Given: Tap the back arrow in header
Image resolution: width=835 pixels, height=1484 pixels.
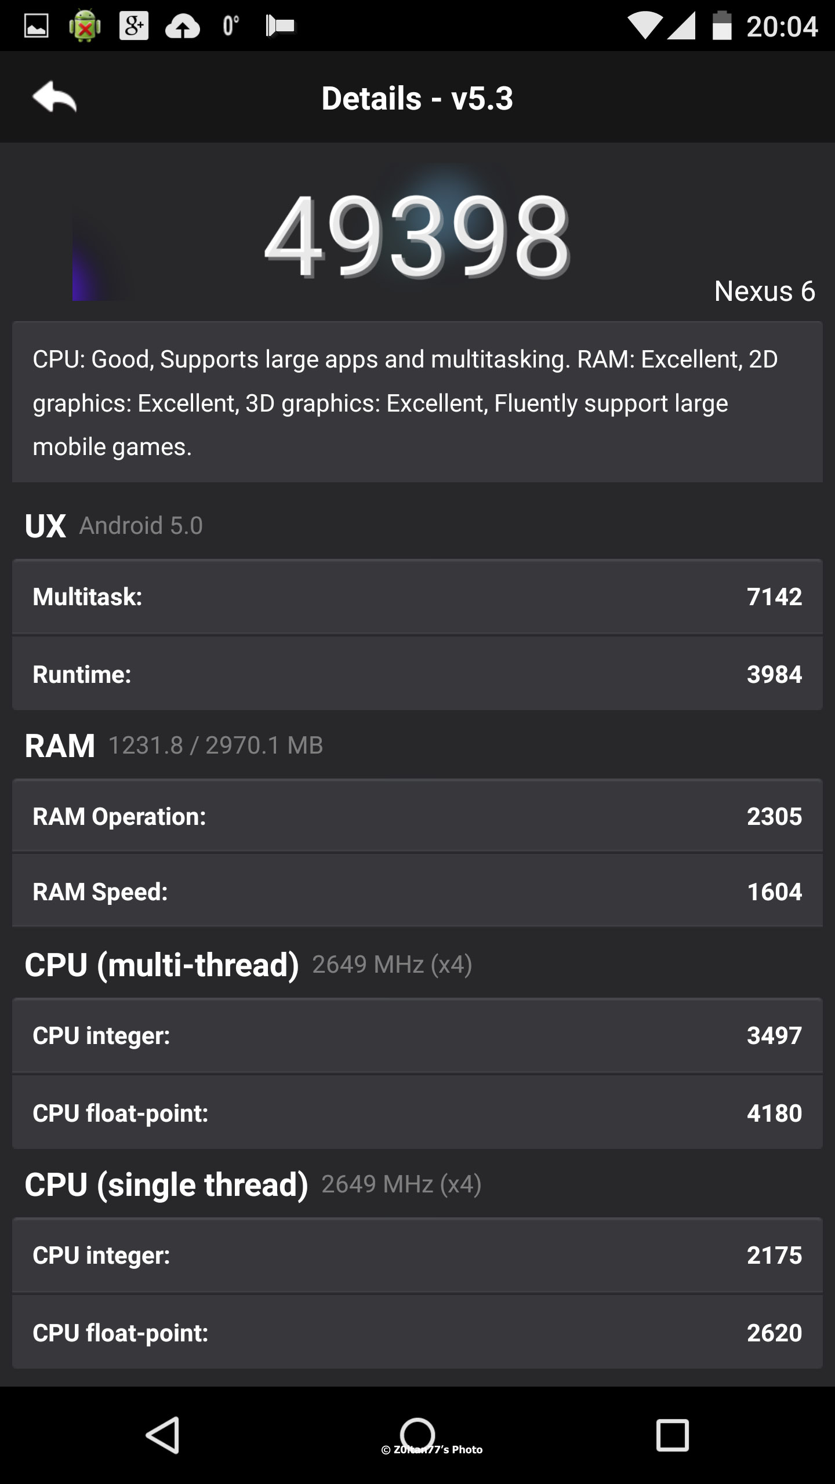Looking at the screenshot, I should click(x=55, y=97).
